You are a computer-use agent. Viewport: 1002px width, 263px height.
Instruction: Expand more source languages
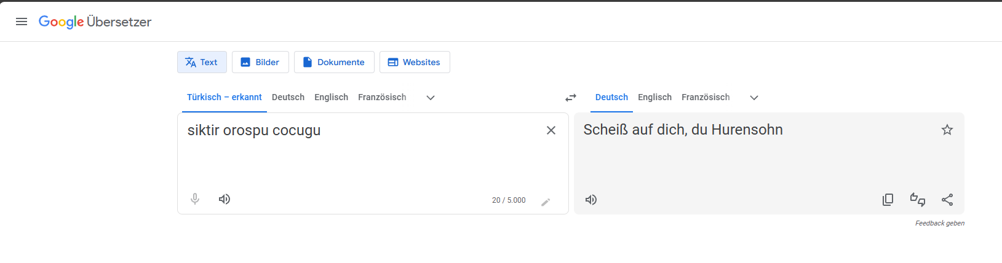point(431,98)
